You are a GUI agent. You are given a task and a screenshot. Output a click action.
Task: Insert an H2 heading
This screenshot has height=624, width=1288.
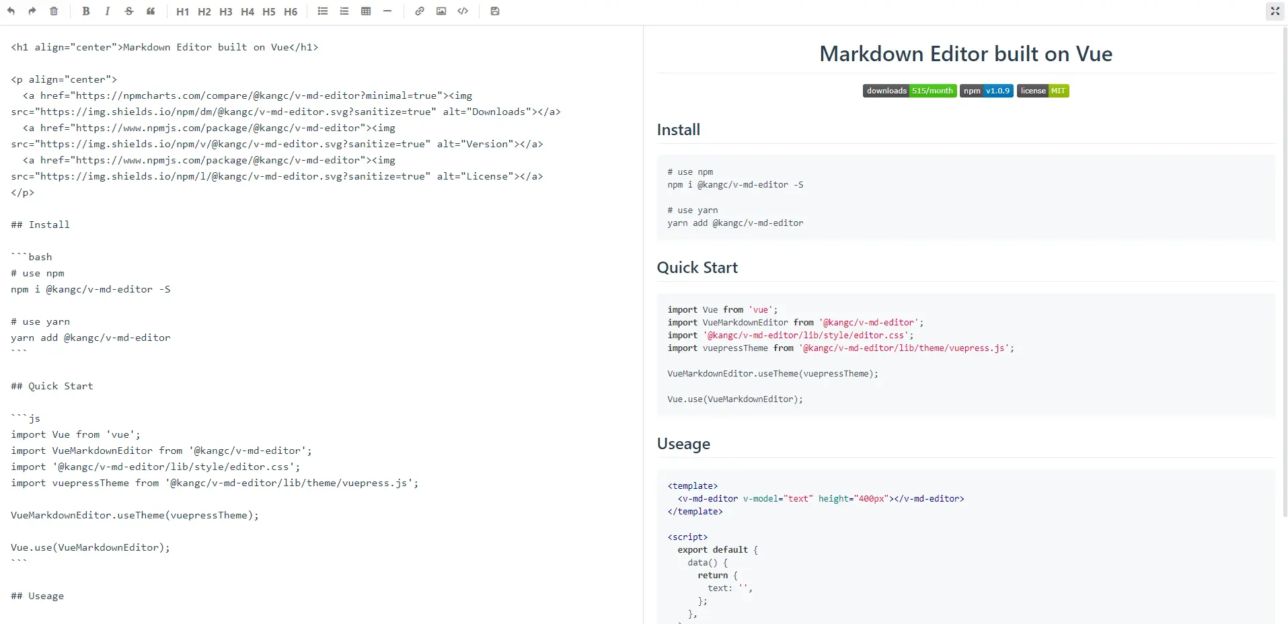point(204,11)
